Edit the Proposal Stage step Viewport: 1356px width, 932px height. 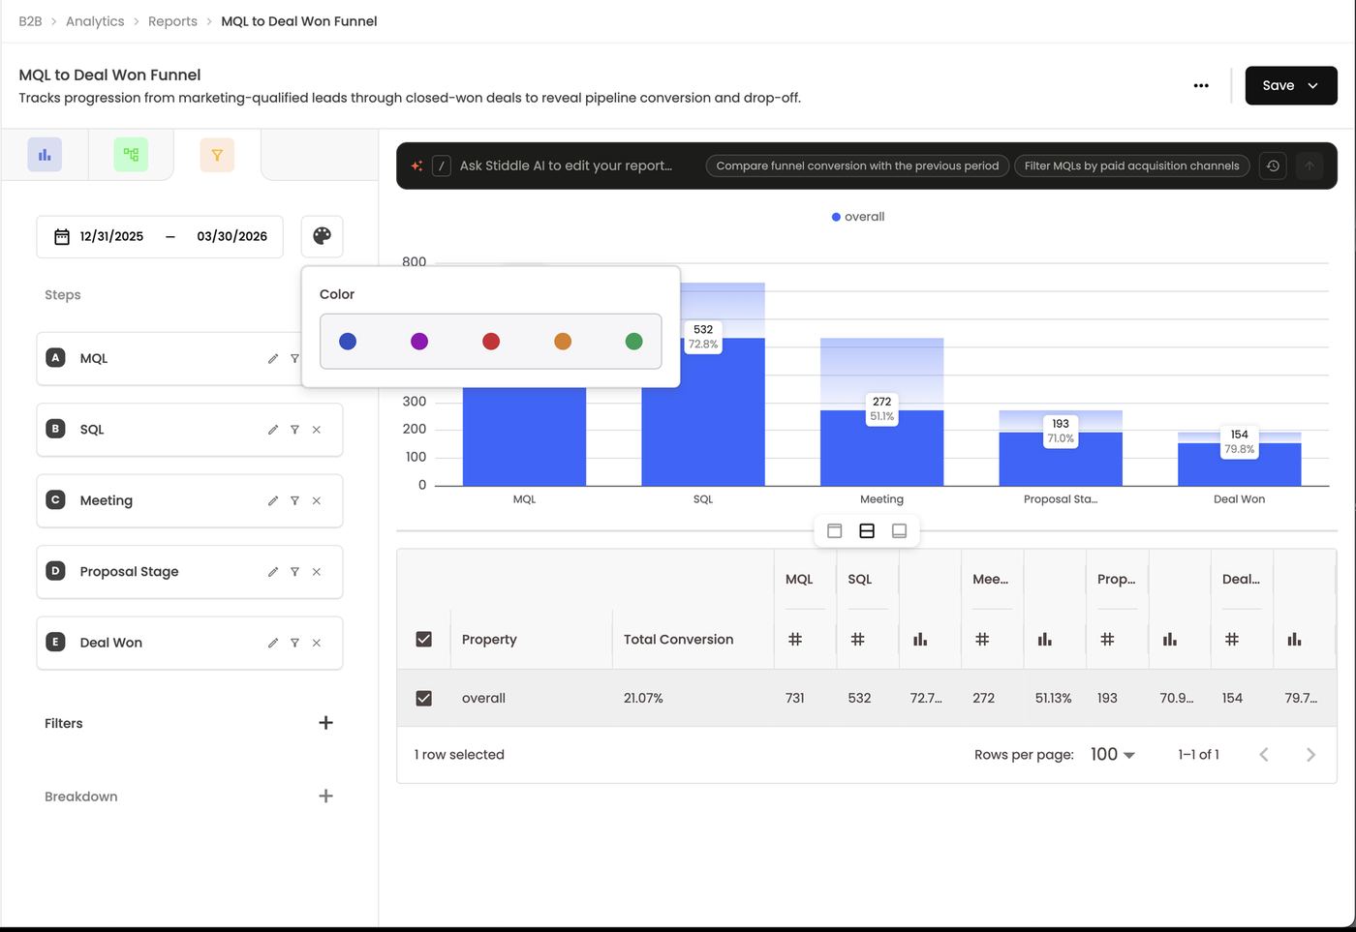(273, 572)
